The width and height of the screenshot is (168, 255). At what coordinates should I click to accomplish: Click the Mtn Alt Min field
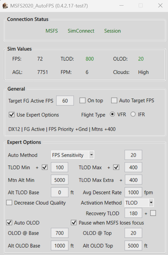(x=59, y=180)
